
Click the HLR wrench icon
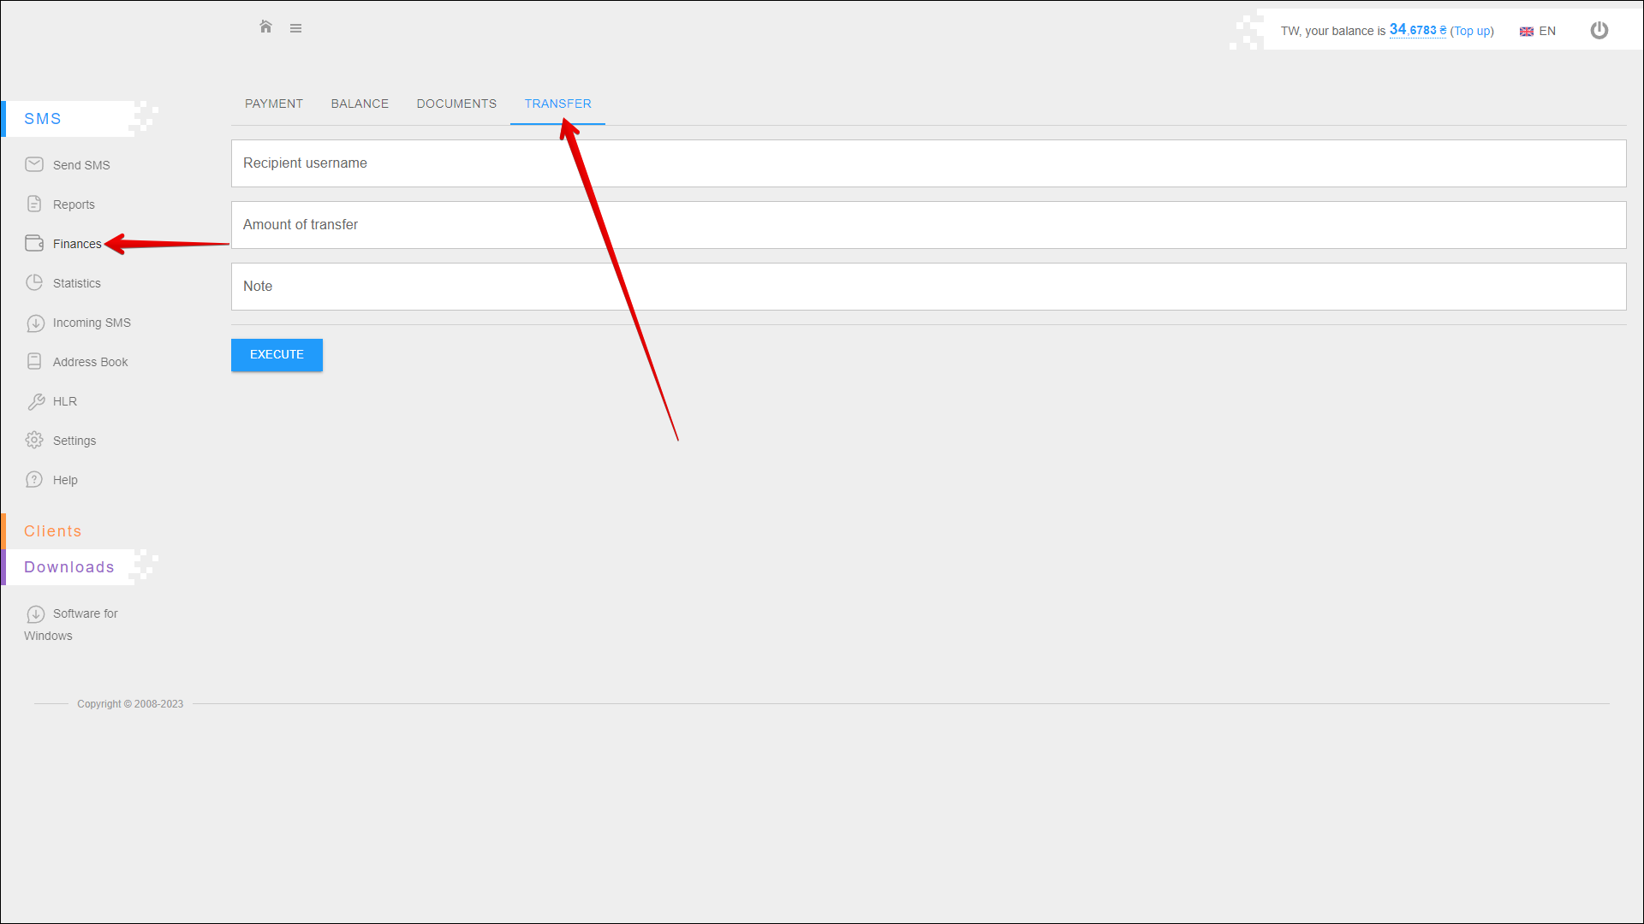[x=36, y=401]
